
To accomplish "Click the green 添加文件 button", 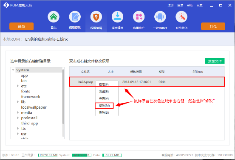I will [215, 61].
